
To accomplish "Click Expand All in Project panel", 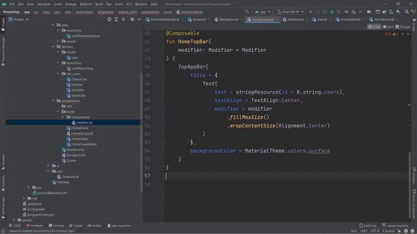I will (116, 19).
